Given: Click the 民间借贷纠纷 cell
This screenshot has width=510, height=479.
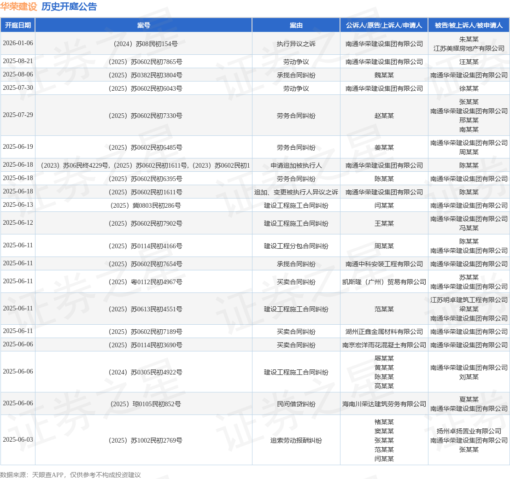Looking at the screenshot, I should (296, 404).
